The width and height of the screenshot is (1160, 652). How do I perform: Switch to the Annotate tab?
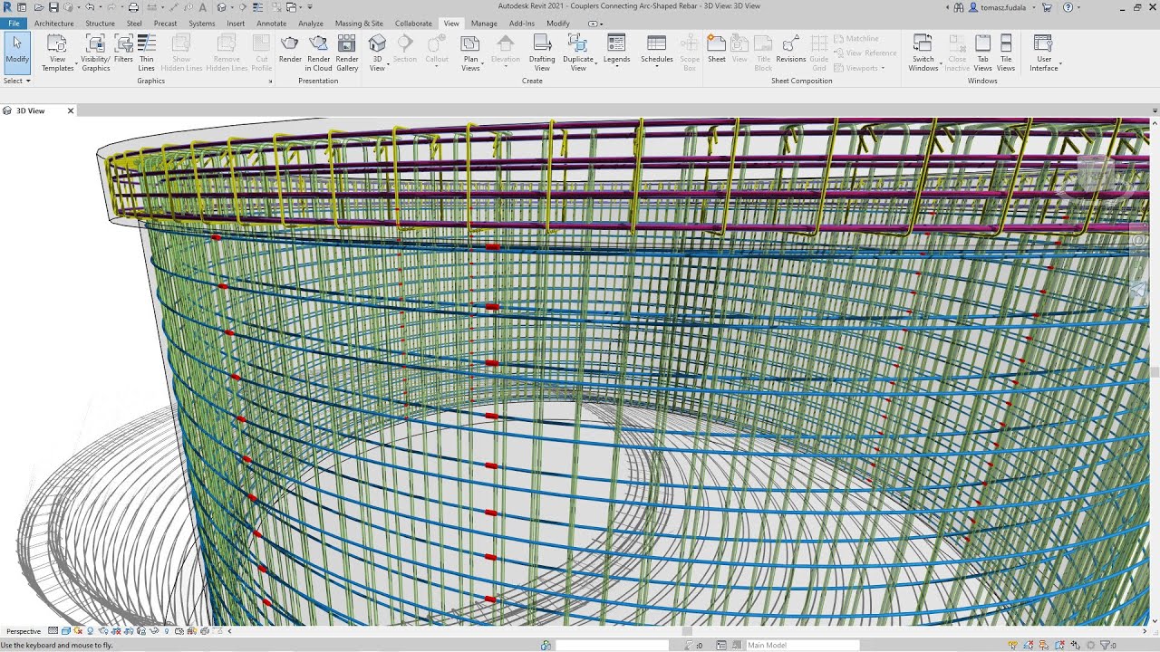click(271, 24)
